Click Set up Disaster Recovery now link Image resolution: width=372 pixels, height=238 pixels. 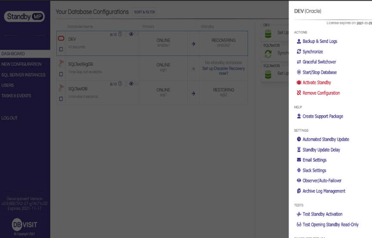click(x=223, y=71)
